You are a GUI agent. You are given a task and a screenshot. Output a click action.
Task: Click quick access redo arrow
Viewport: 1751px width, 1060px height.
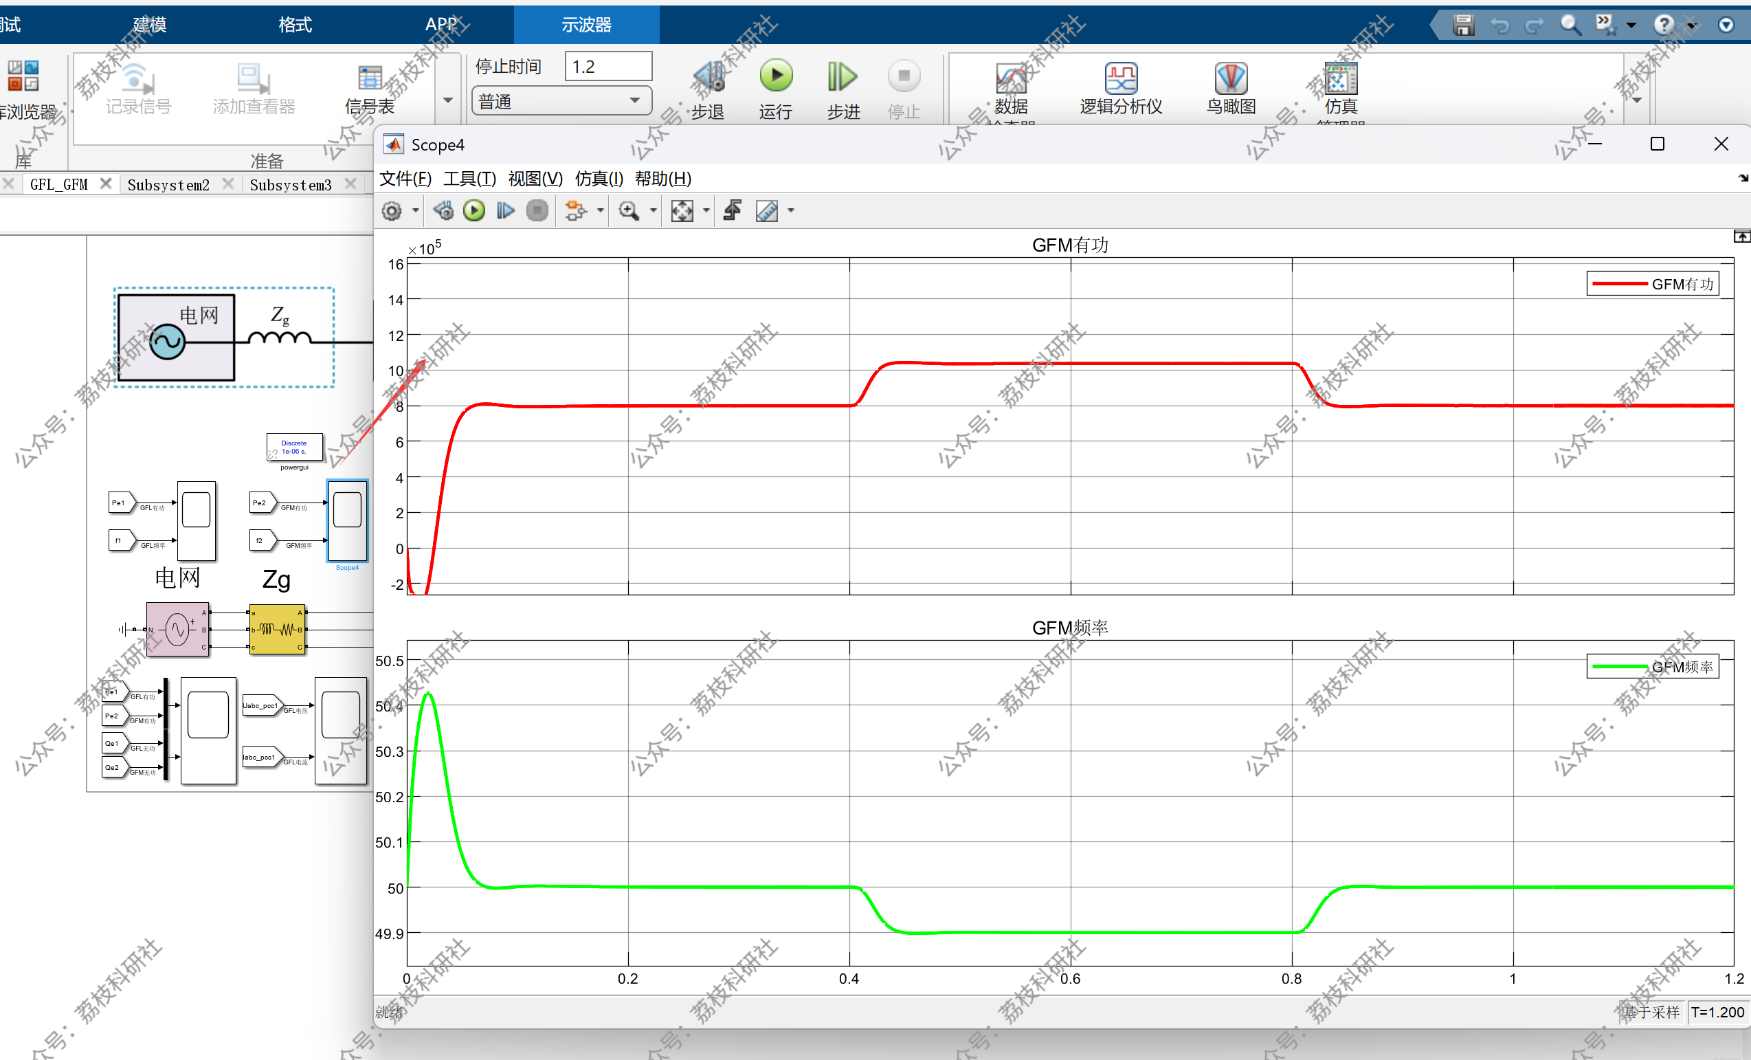pos(1535,25)
